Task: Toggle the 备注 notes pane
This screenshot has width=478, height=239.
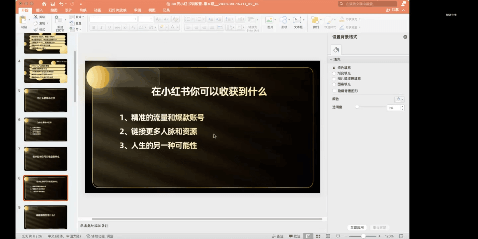Action: coord(278,236)
